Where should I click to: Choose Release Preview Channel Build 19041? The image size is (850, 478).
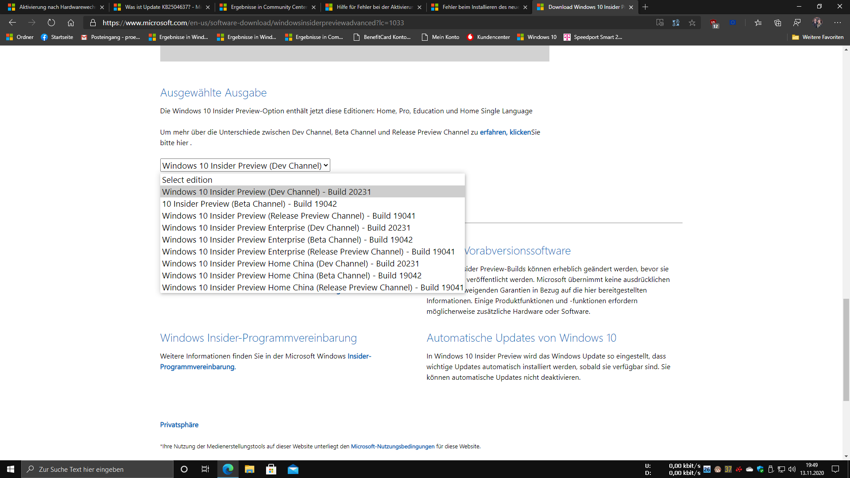(x=289, y=216)
